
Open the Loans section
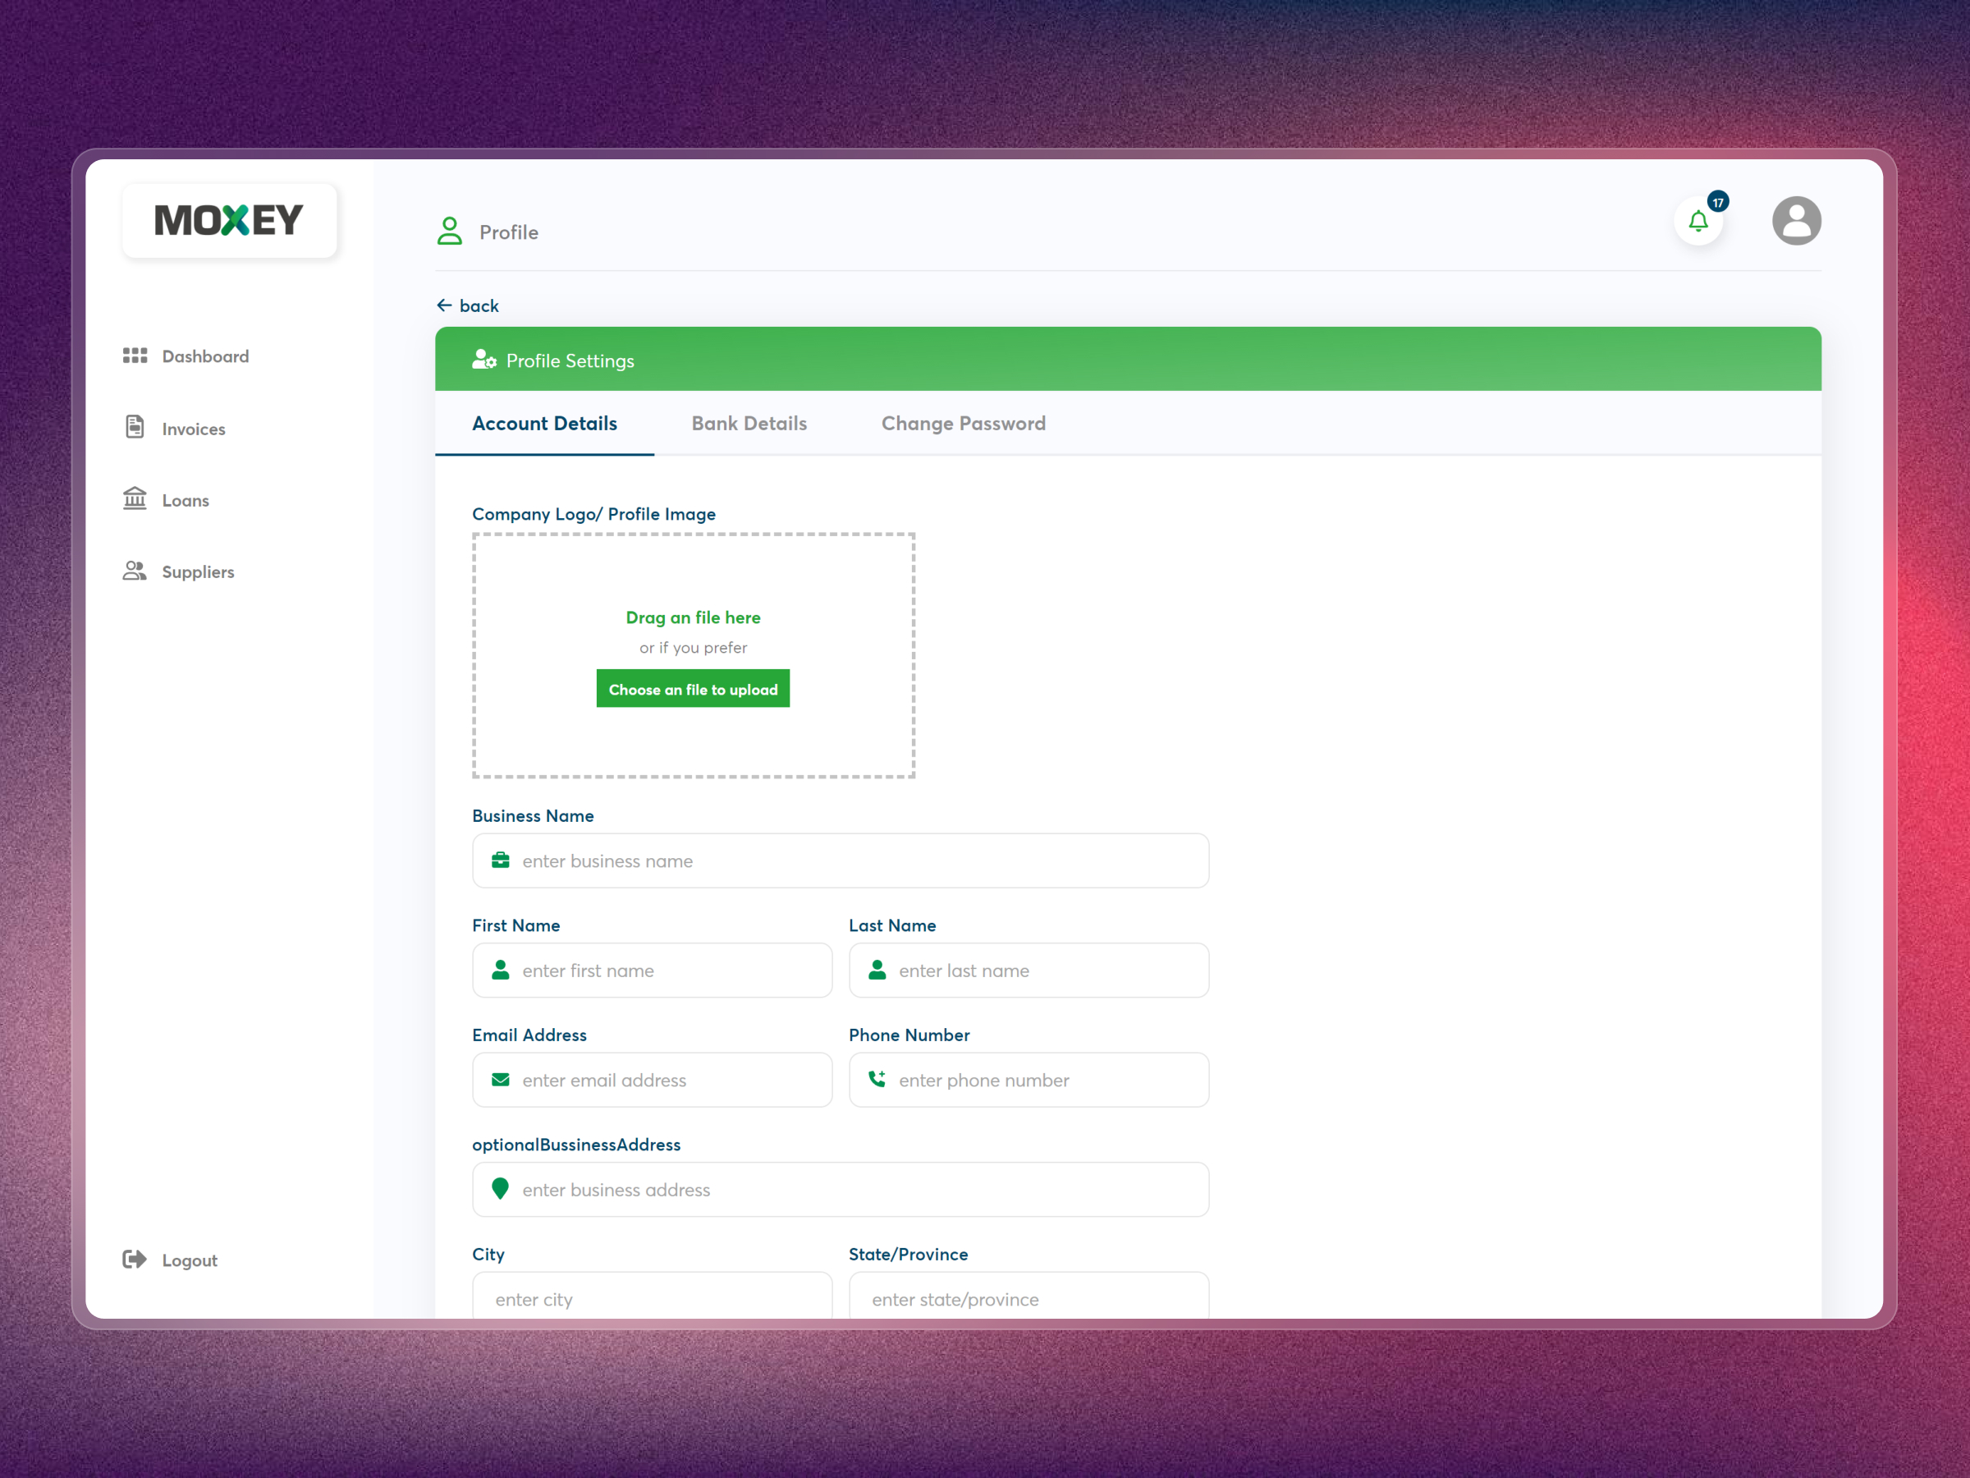pos(186,500)
